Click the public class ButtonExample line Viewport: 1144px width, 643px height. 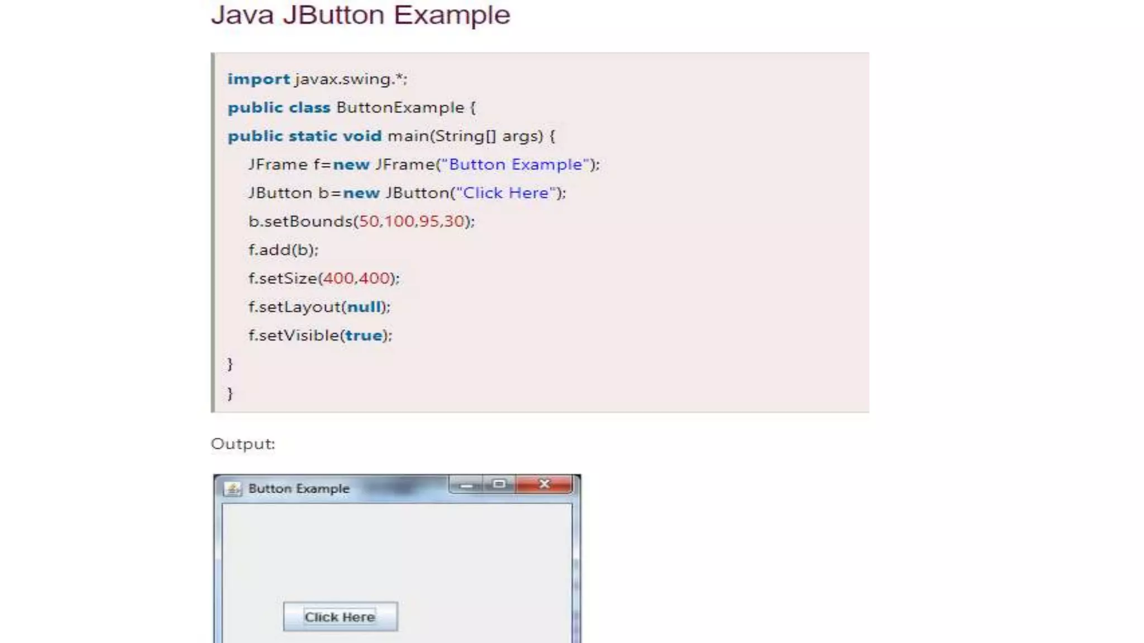click(x=351, y=108)
